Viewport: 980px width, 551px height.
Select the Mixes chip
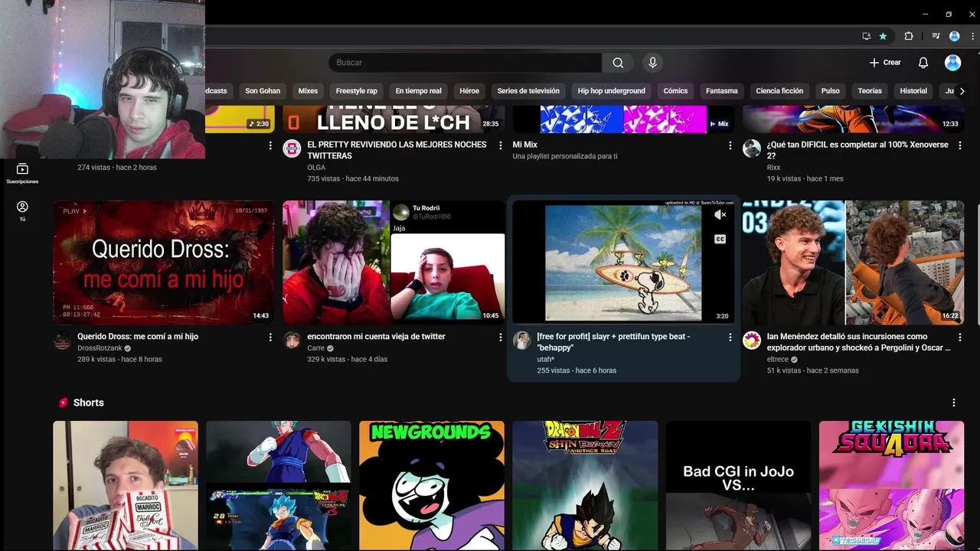[x=308, y=91]
